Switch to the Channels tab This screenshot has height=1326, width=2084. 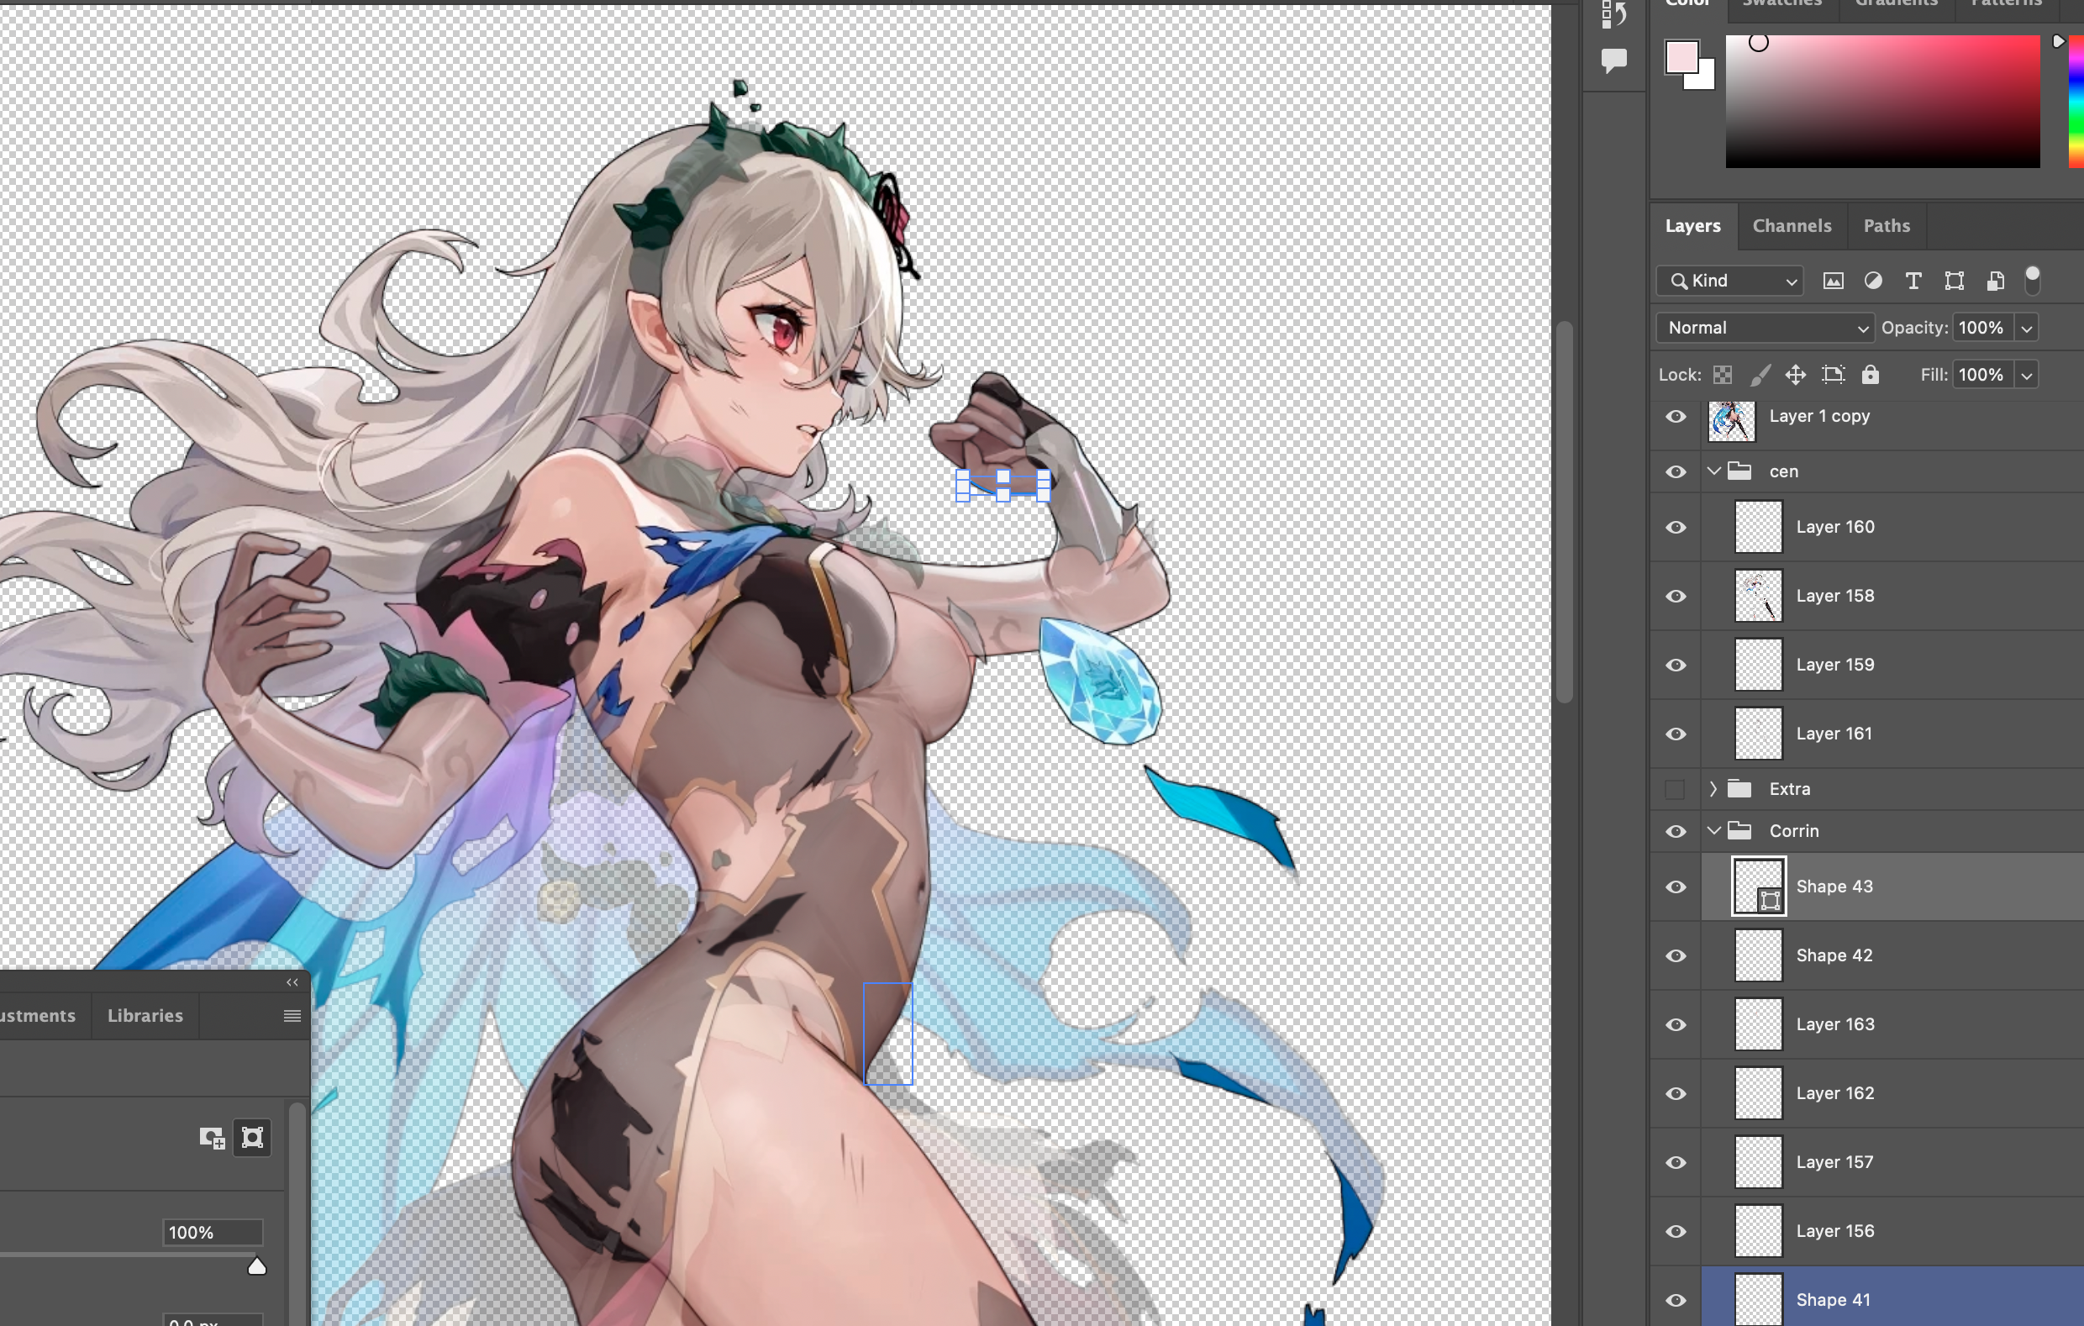click(1792, 226)
